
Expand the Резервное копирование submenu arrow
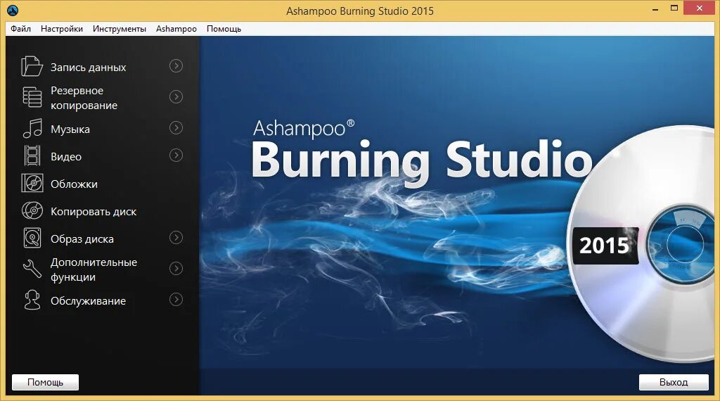pos(176,97)
